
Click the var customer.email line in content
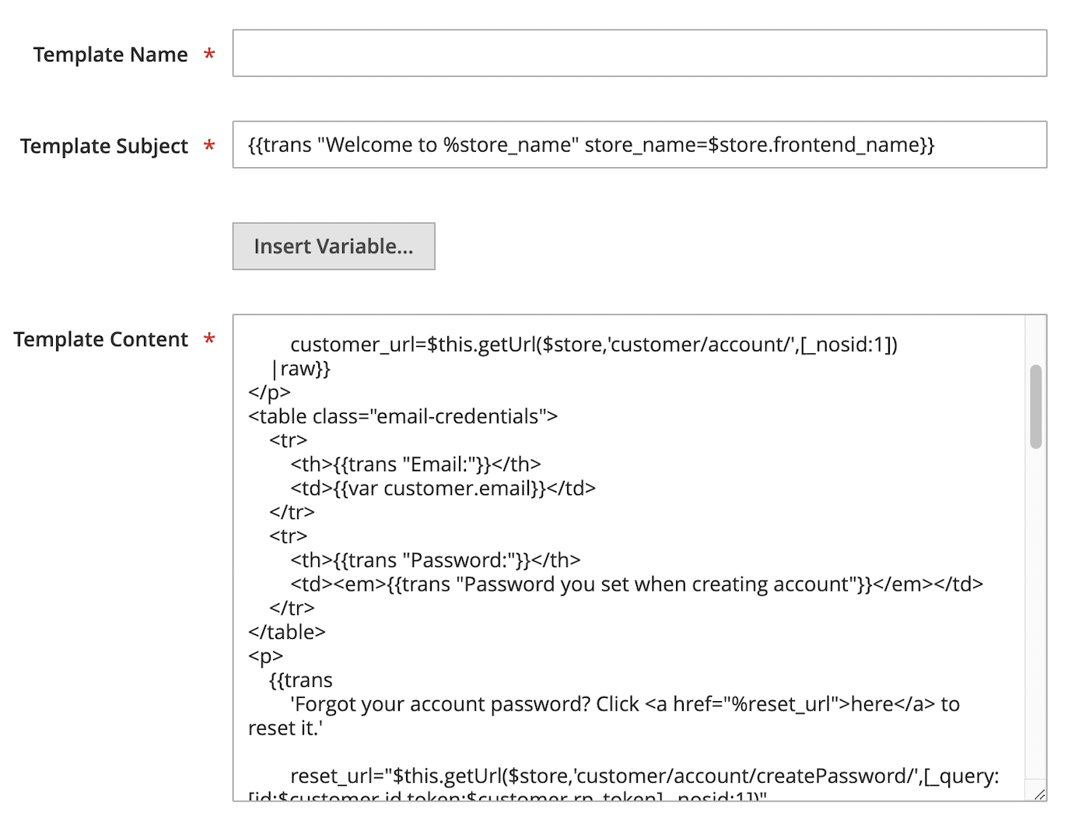click(442, 488)
